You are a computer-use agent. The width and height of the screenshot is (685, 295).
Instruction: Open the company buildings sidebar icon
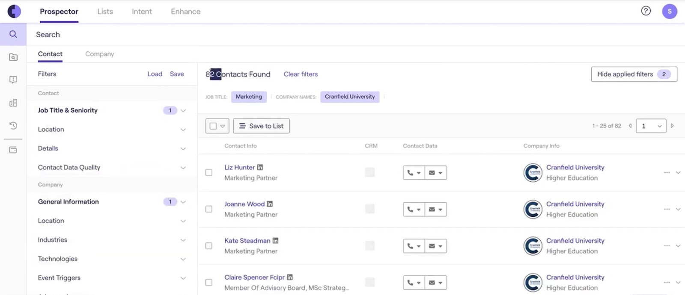click(13, 103)
